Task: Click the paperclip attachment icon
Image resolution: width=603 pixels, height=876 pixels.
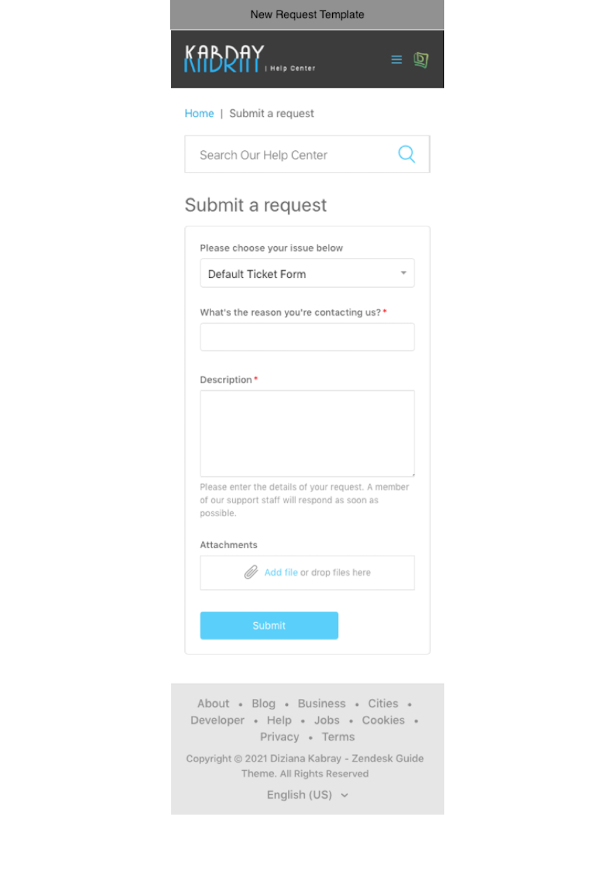Action: point(251,572)
